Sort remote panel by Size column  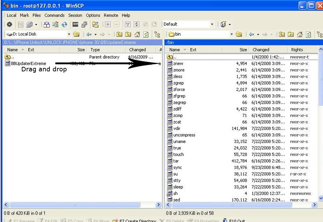pos(235,50)
